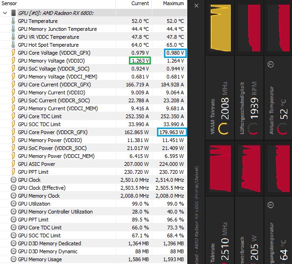Click the 99.0 % current GPU Utilization value
This screenshot has width=292, height=264.
(141, 204)
